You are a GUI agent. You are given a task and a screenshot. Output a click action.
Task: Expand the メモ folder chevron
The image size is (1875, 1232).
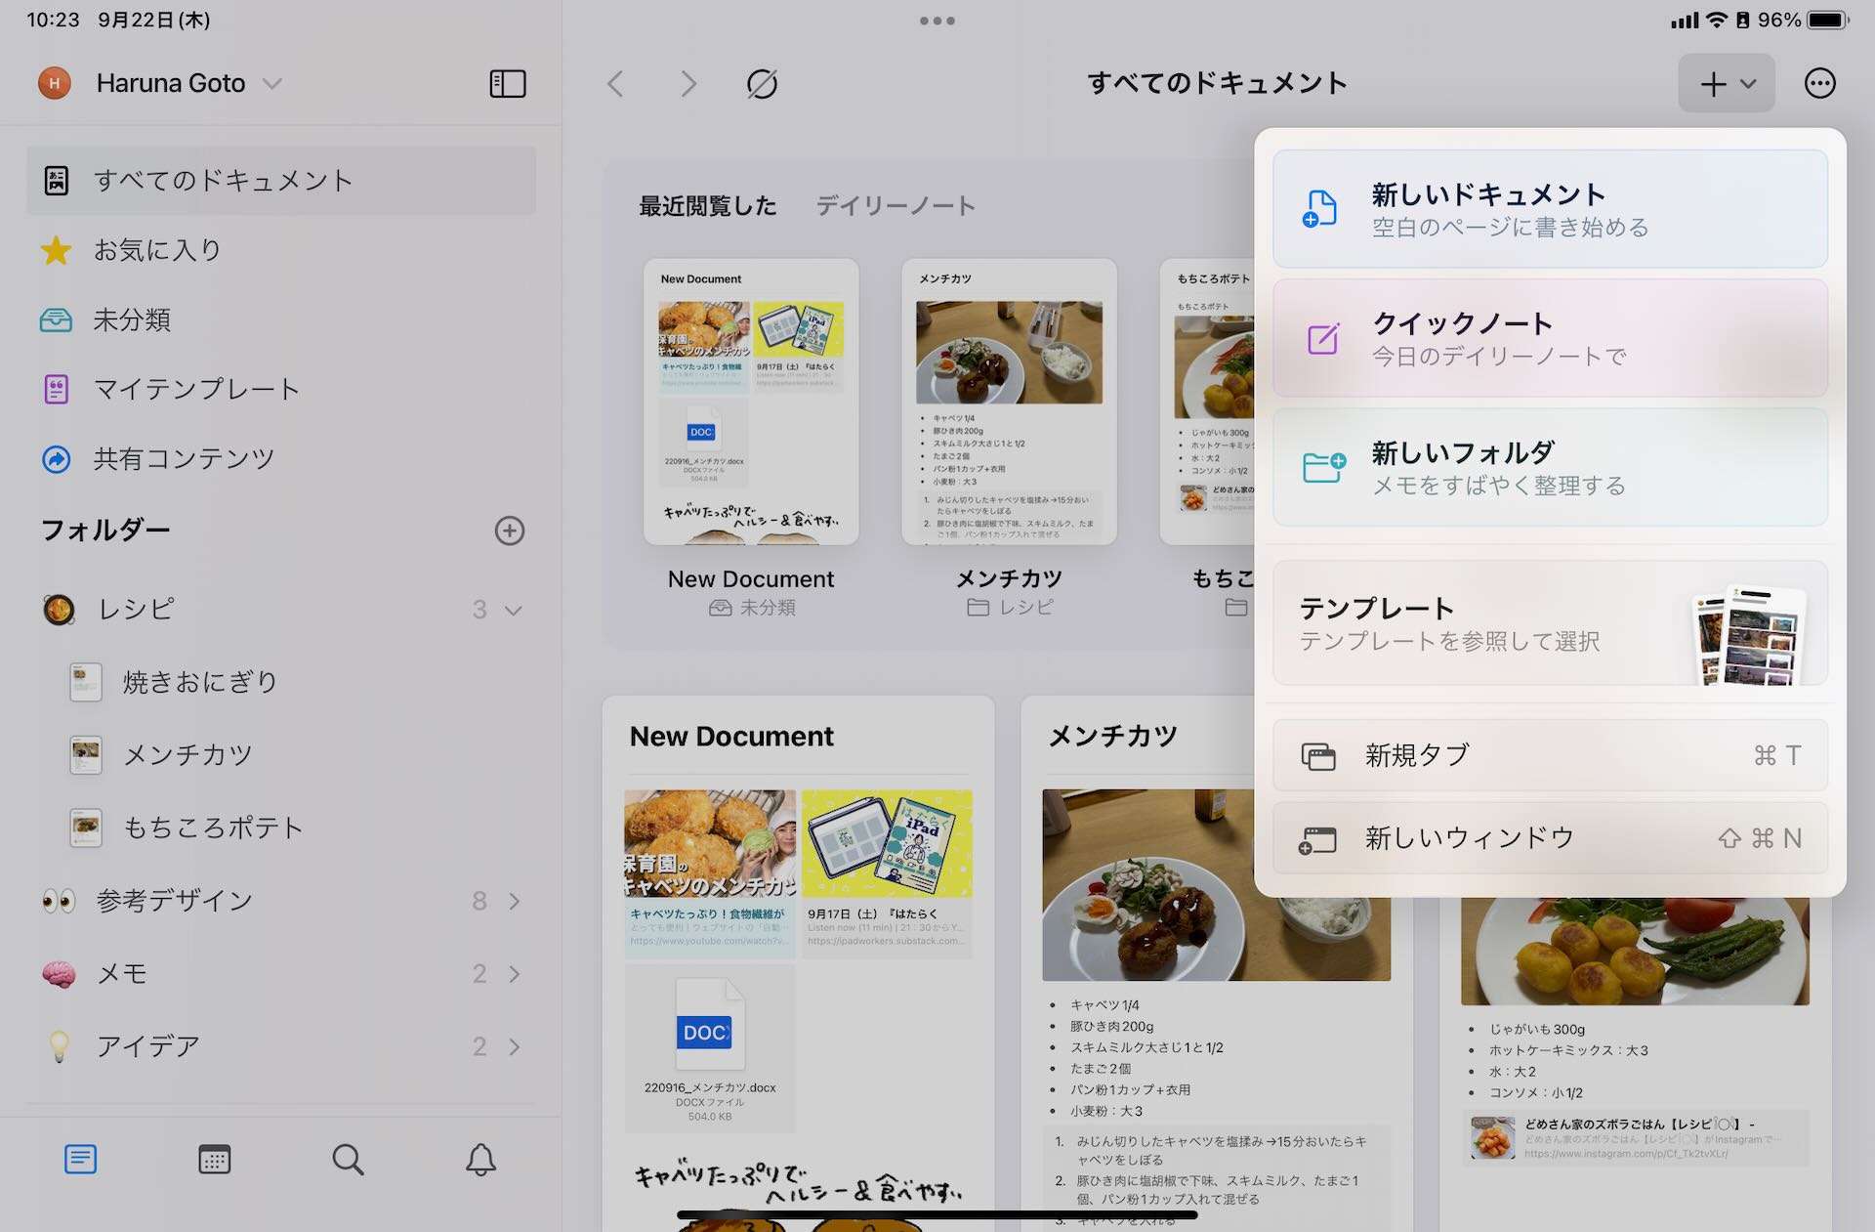[x=515, y=974]
